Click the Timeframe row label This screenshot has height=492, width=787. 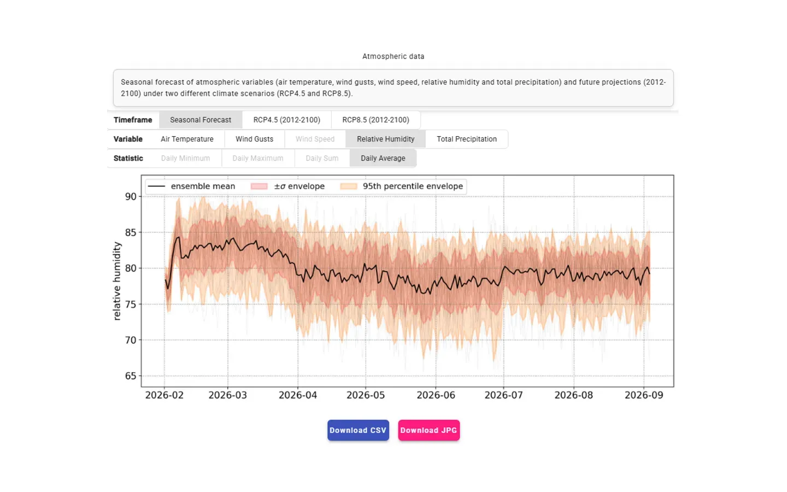(133, 120)
